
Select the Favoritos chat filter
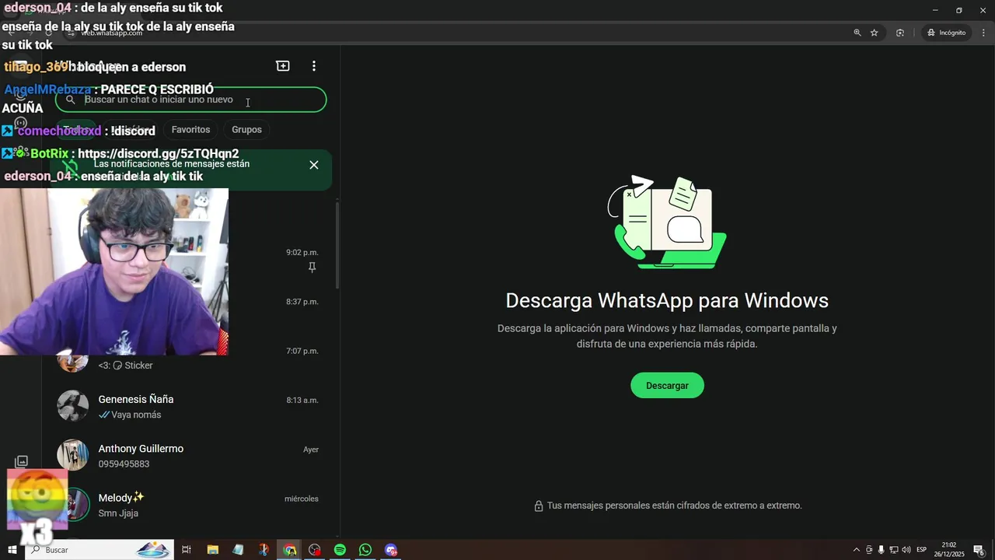click(190, 130)
